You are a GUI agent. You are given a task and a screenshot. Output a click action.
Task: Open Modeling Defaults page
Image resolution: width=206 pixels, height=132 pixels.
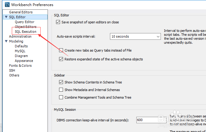(21, 46)
